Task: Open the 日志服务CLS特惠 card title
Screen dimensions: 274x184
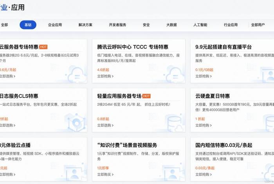Action: click(x=19, y=96)
